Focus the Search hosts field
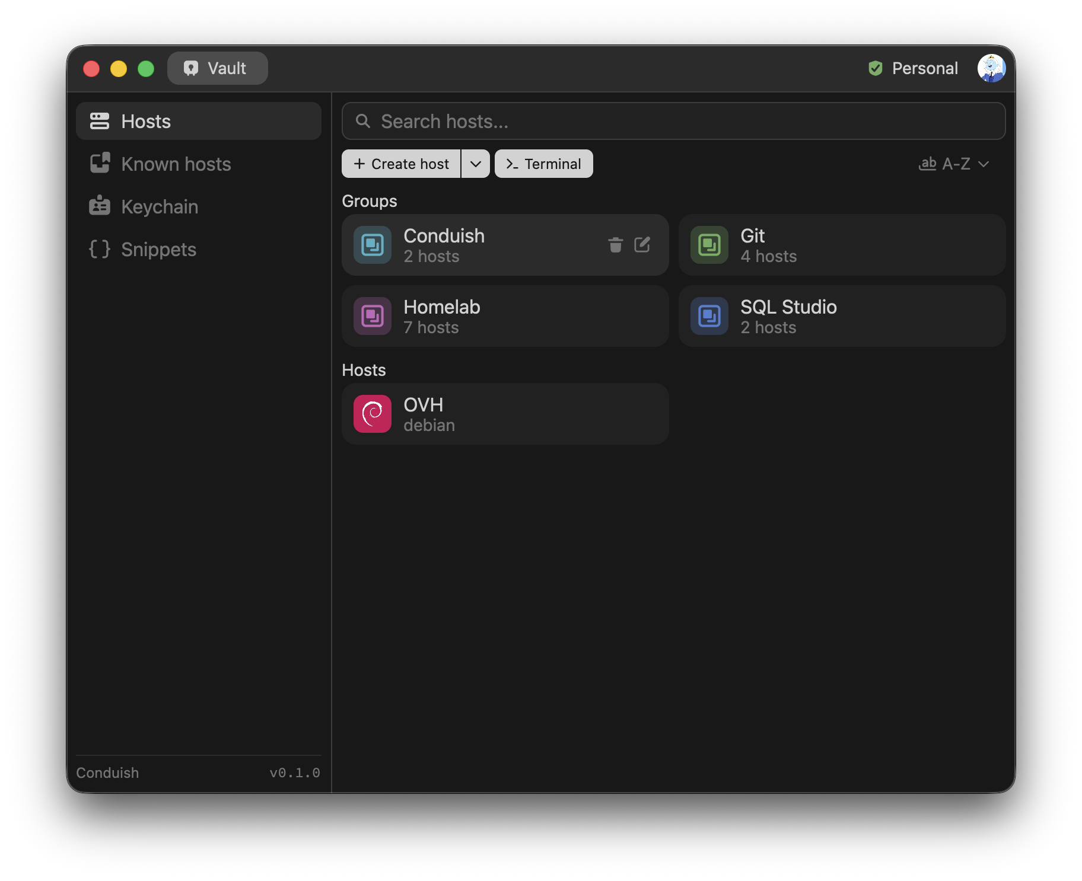Image resolution: width=1082 pixels, height=881 pixels. pyautogui.click(x=673, y=121)
